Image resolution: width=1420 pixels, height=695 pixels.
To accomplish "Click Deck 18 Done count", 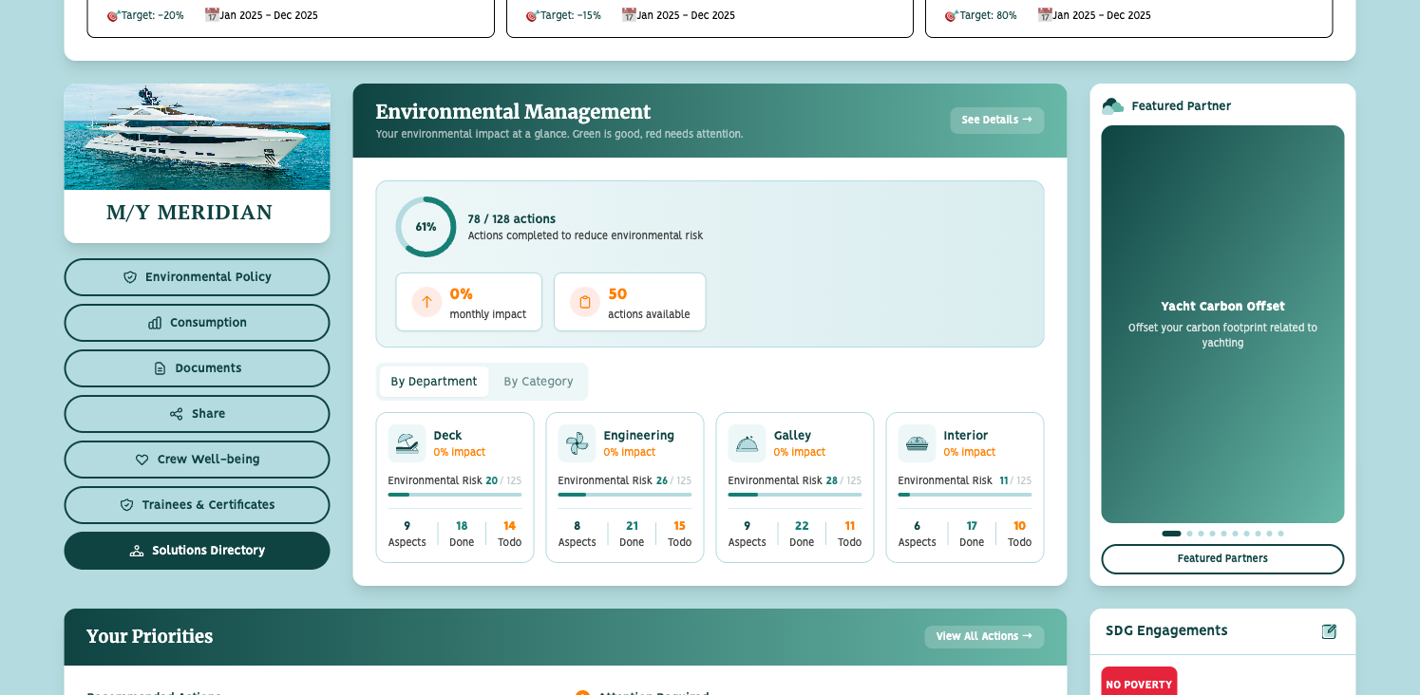I will point(462,526).
